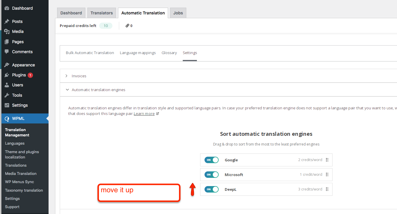Viewport: 397px width, 214px height.
Task: Go to Translation Management submenu item
Action: [17, 132]
